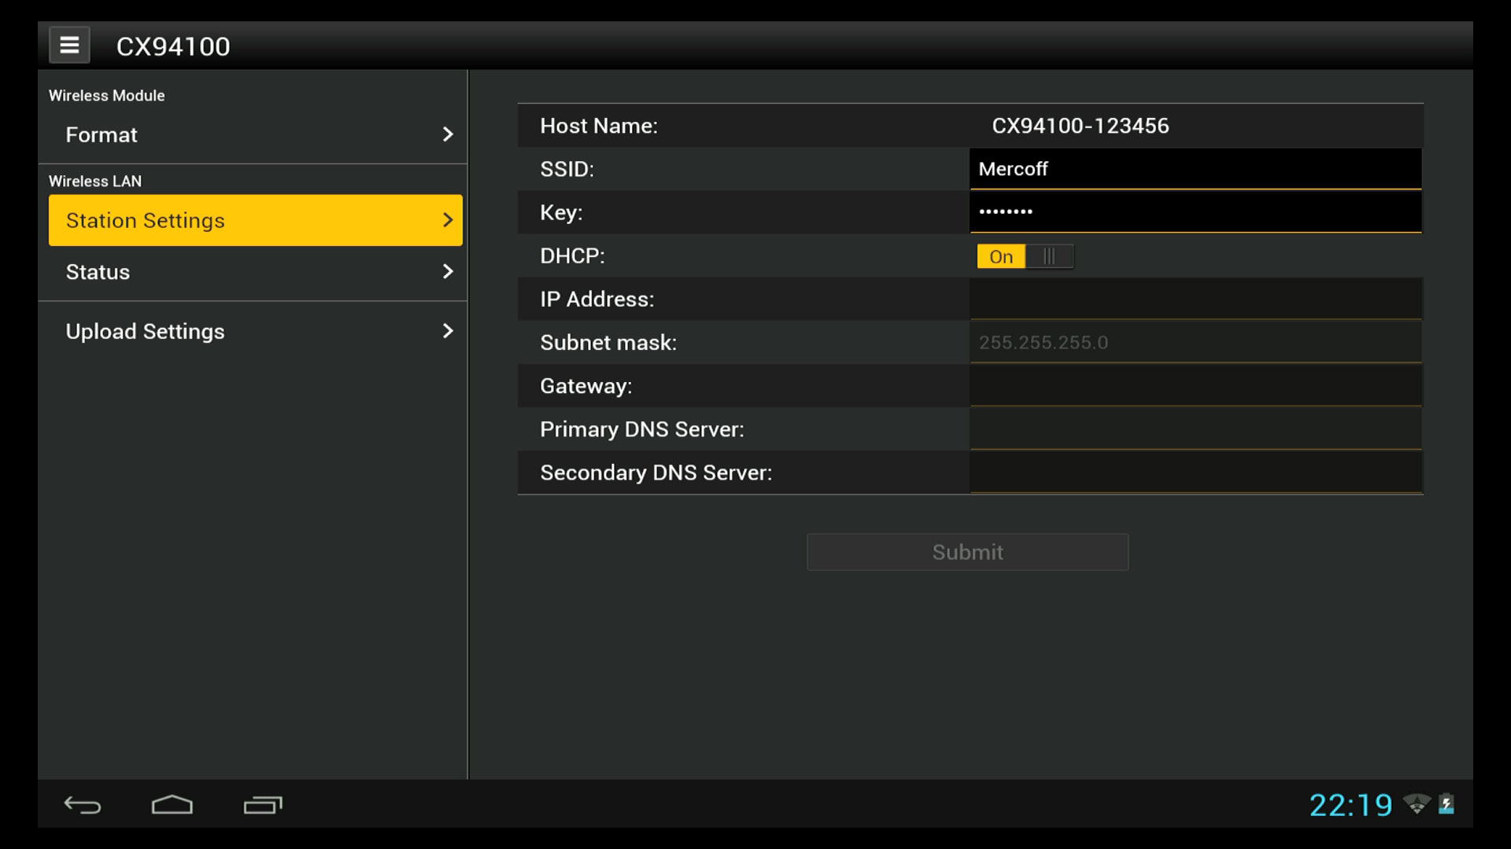Click the IP Address input field
The image size is (1511, 849).
point(1195,299)
